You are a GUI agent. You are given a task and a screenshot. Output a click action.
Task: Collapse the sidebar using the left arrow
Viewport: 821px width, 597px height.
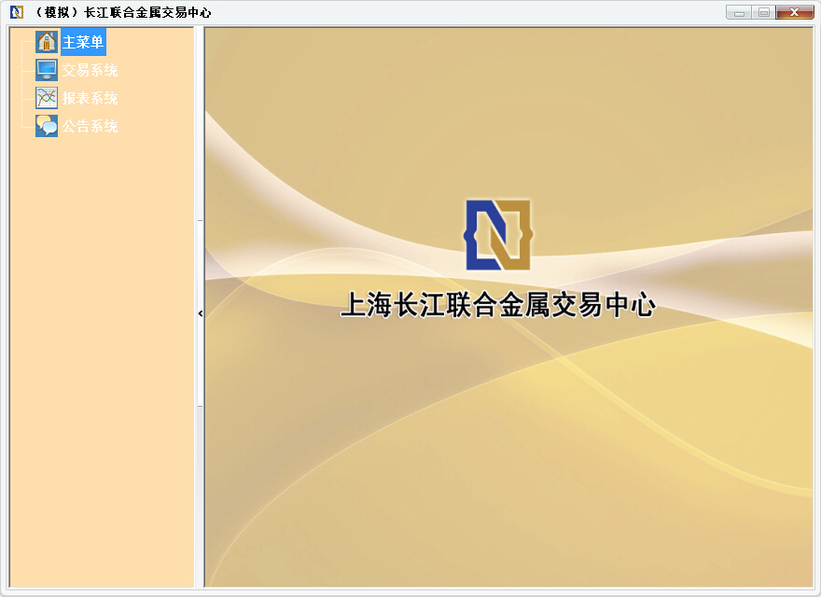coord(200,313)
